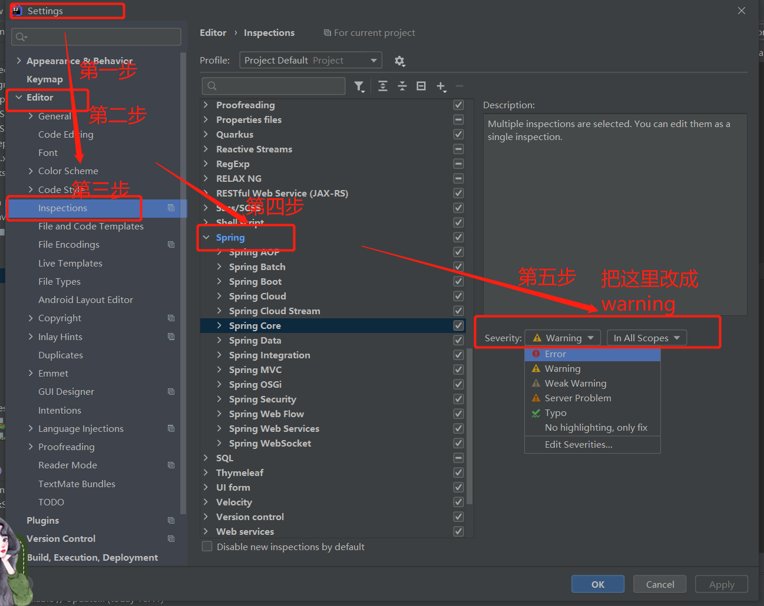This screenshot has width=764, height=606.
Task: Expand the Appearance & Behavior node
Action: pyautogui.click(x=19, y=61)
